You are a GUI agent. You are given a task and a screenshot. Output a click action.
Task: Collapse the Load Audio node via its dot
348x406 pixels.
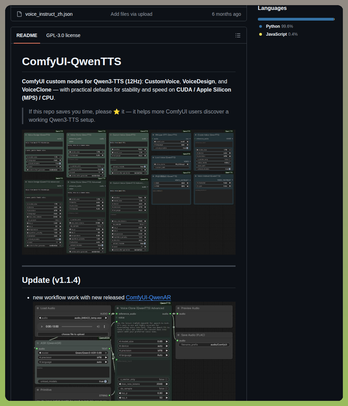(38, 308)
